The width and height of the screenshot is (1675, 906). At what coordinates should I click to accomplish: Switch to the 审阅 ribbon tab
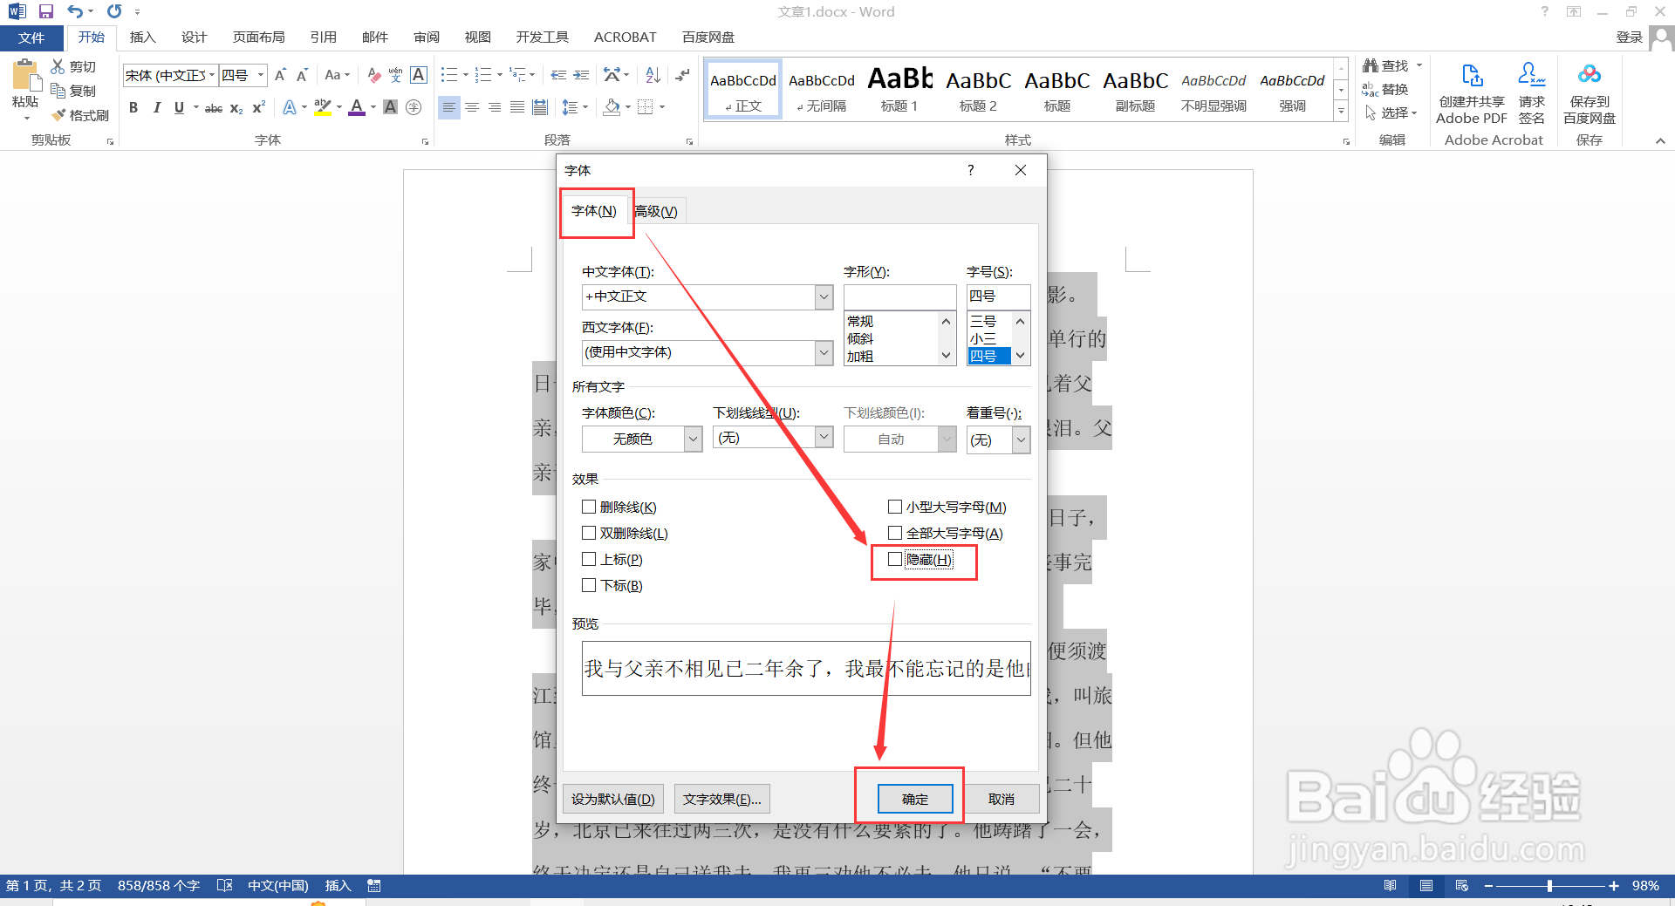point(427,37)
